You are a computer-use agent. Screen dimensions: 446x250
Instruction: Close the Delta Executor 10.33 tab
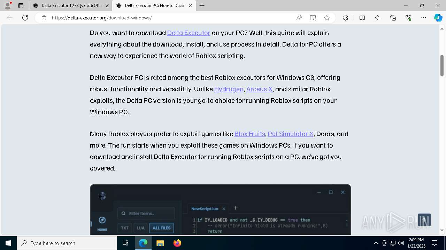[107, 6]
